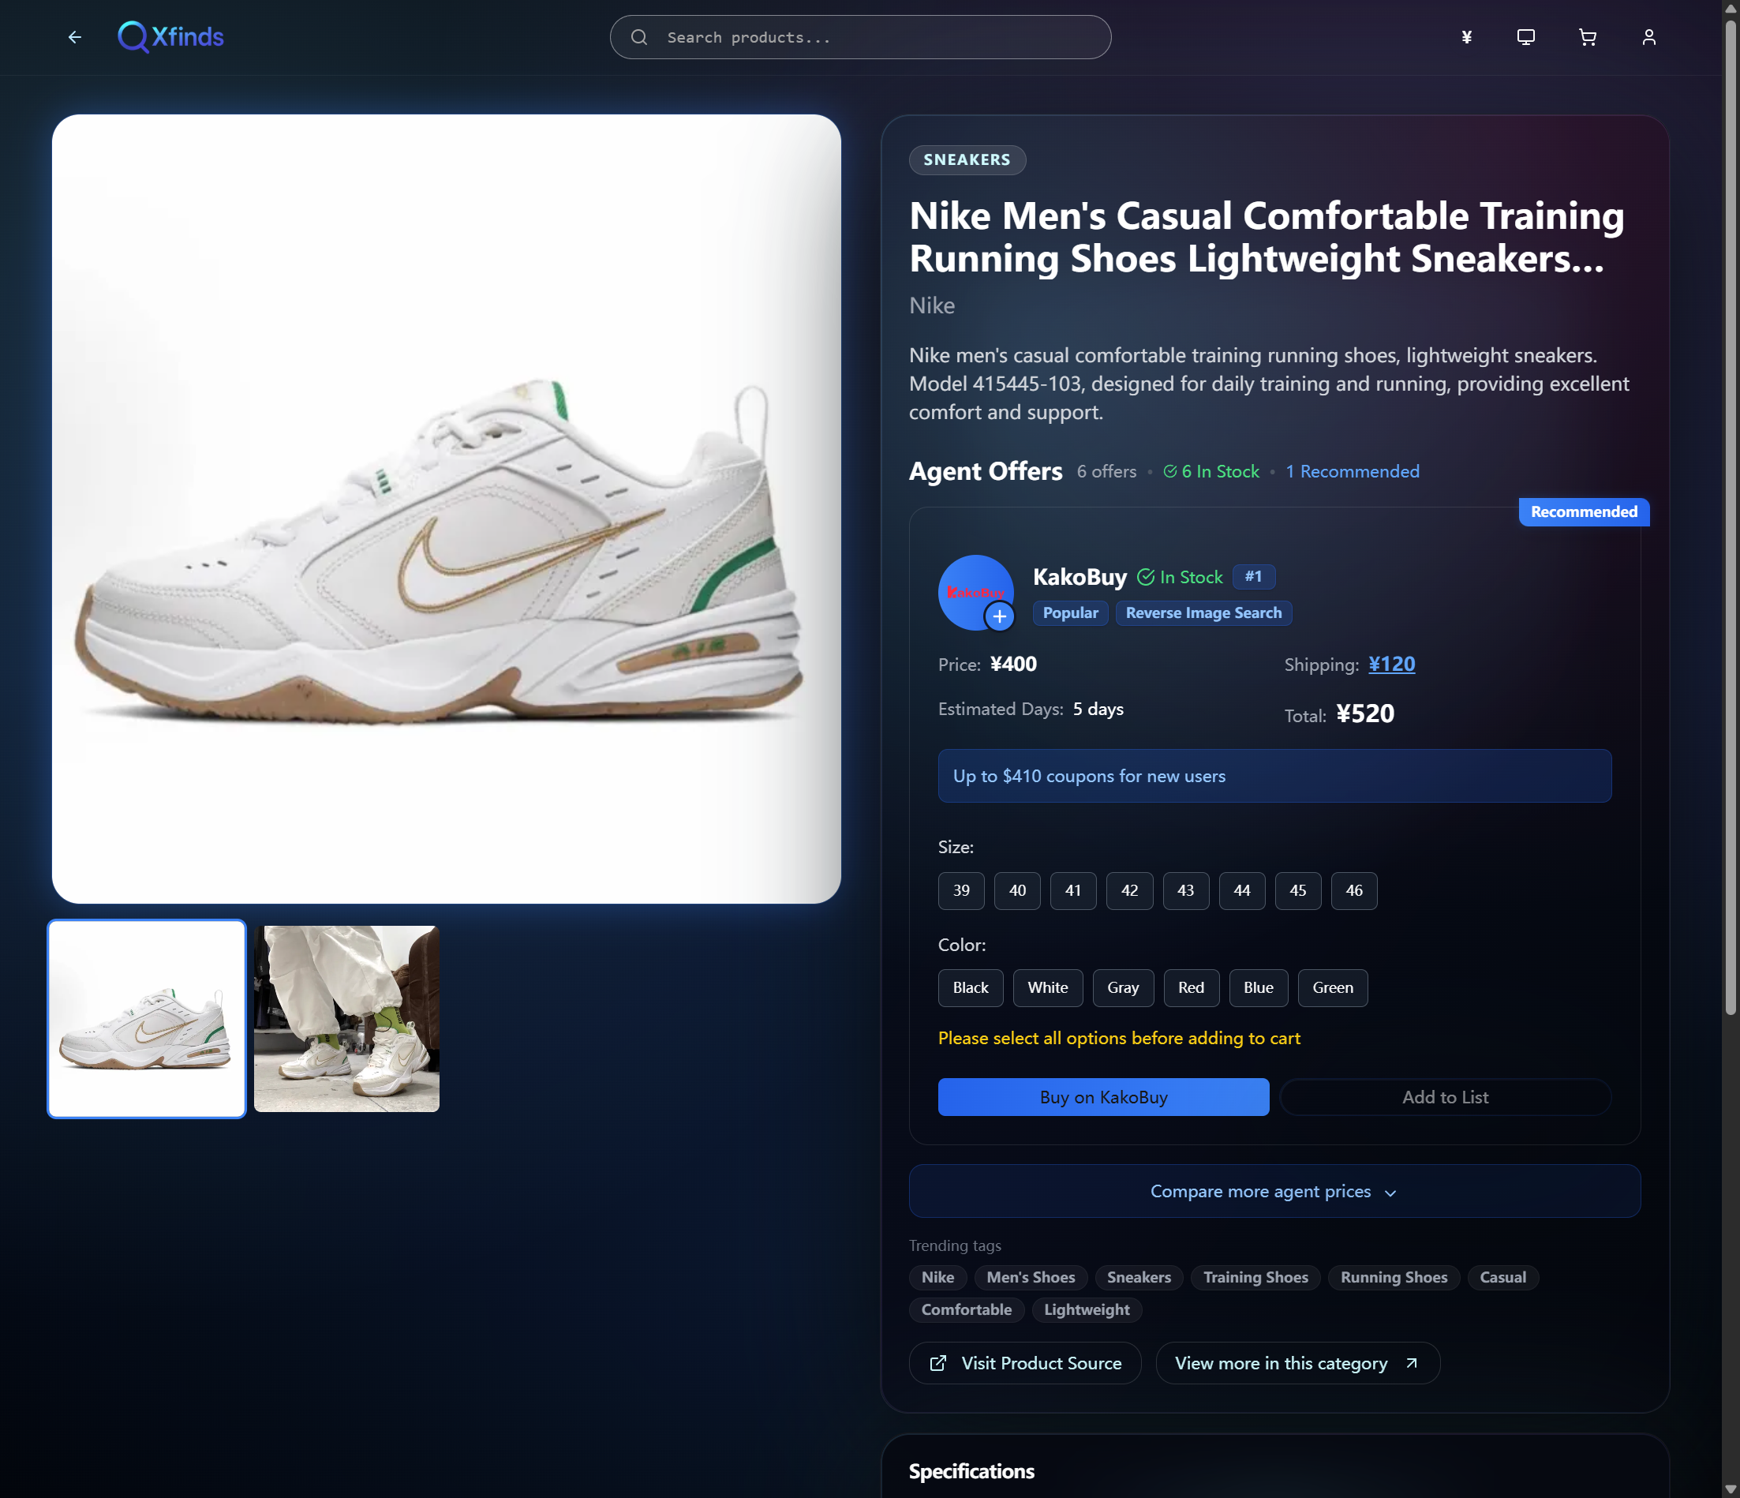Choose the Green color option
The height and width of the screenshot is (1498, 1740).
pos(1333,987)
